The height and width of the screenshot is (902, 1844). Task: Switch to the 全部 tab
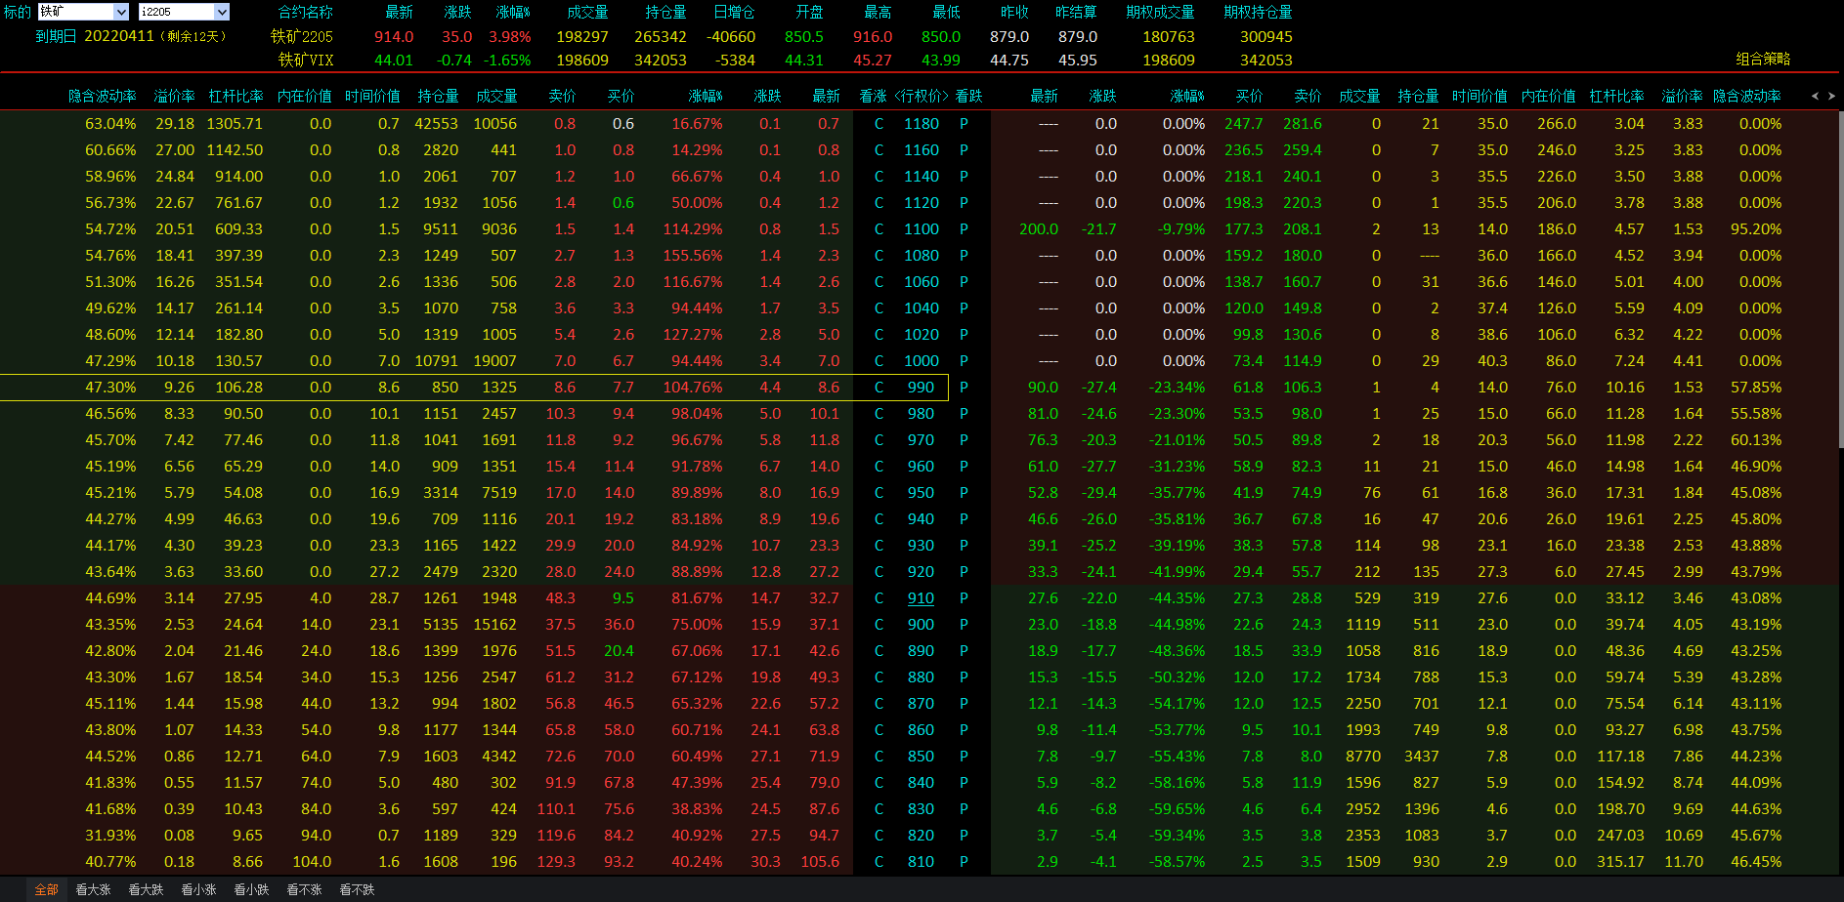coord(47,889)
